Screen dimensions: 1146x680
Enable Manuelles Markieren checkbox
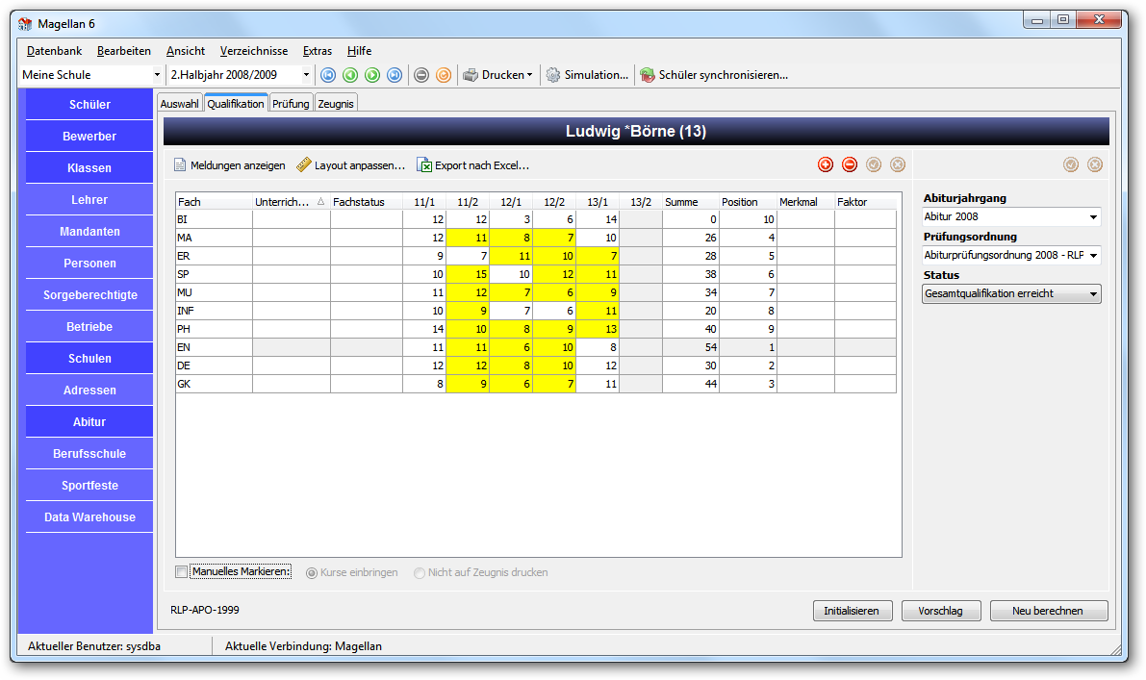[181, 572]
